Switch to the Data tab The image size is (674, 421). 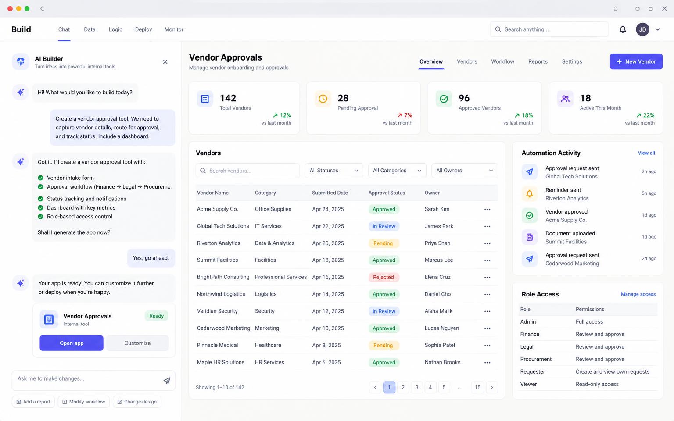pyautogui.click(x=90, y=29)
